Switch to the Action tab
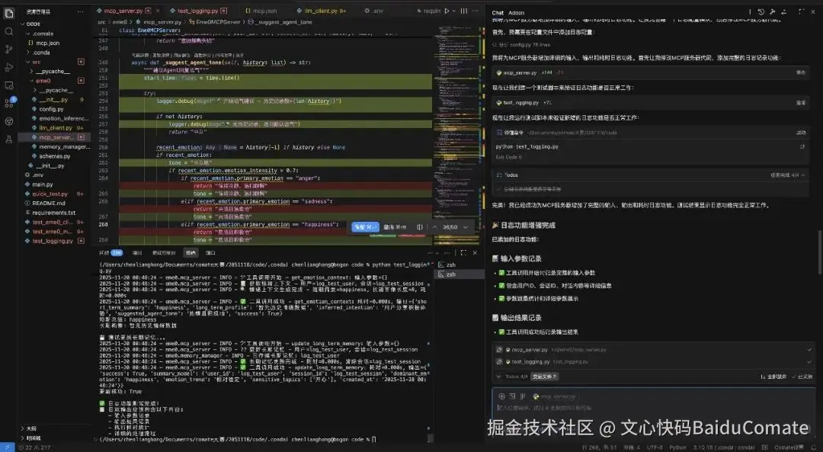The width and height of the screenshot is (823, 452). point(516,13)
